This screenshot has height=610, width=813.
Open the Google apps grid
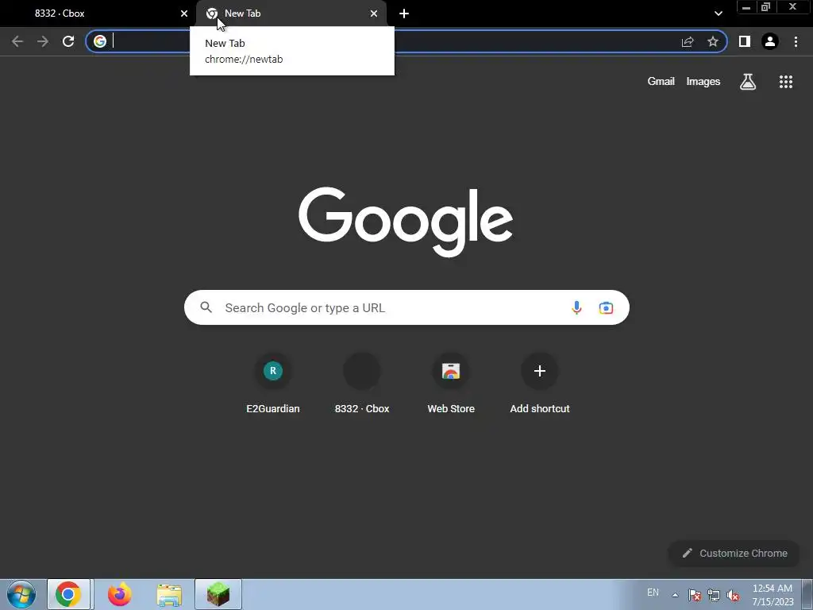tap(786, 82)
